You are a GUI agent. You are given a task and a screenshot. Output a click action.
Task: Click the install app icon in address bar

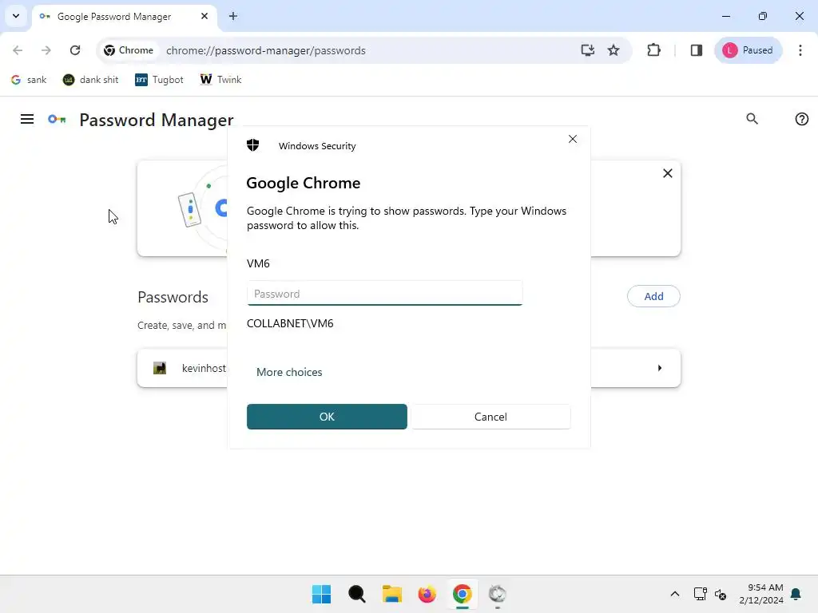587,50
